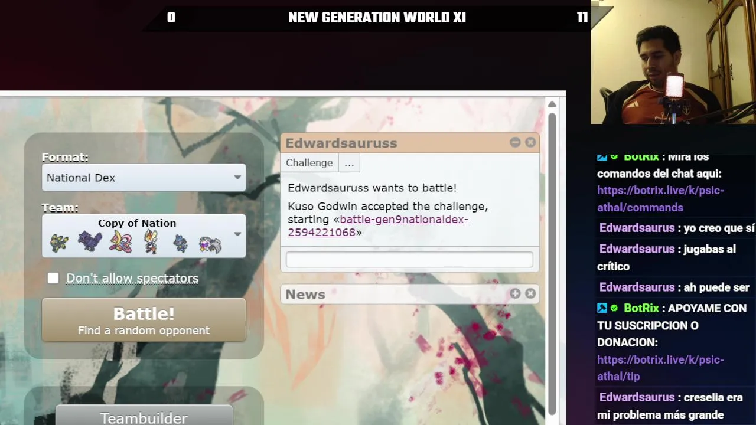Open the ... options menu in chat
Image resolution: width=756 pixels, height=425 pixels.
pyautogui.click(x=349, y=163)
